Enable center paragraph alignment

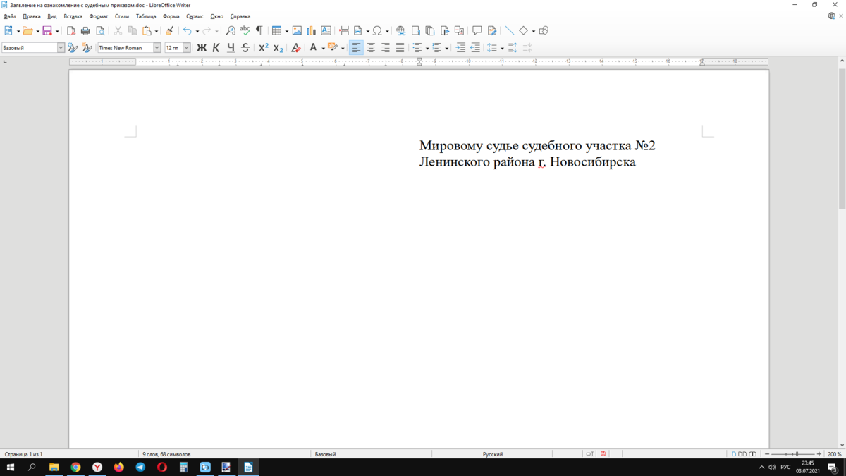[x=371, y=47]
